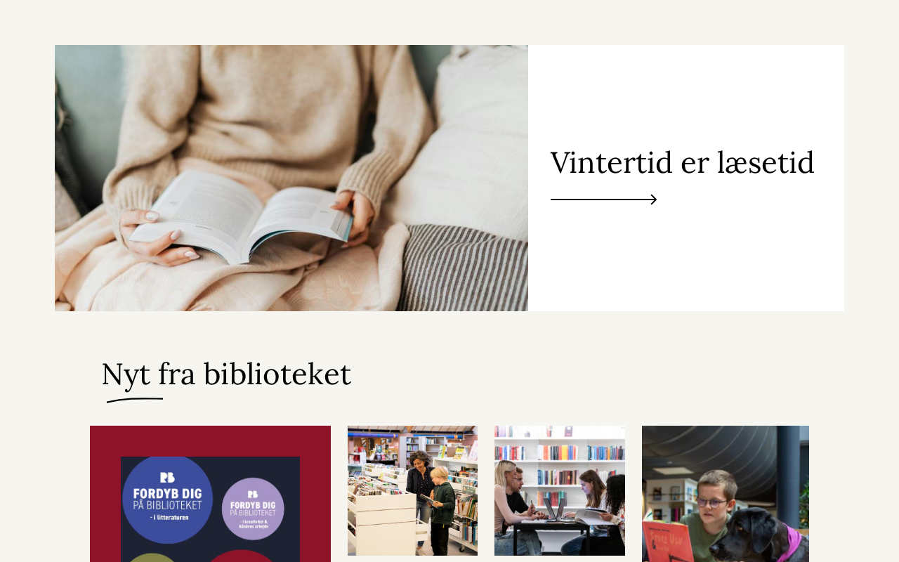Click the black dog with purple scarf
Image resolution: width=899 pixels, height=562 pixels.
click(x=759, y=537)
